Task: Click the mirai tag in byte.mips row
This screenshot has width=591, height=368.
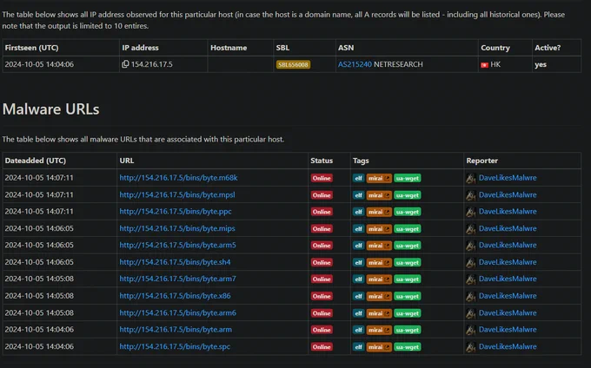Action: coord(379,229)
